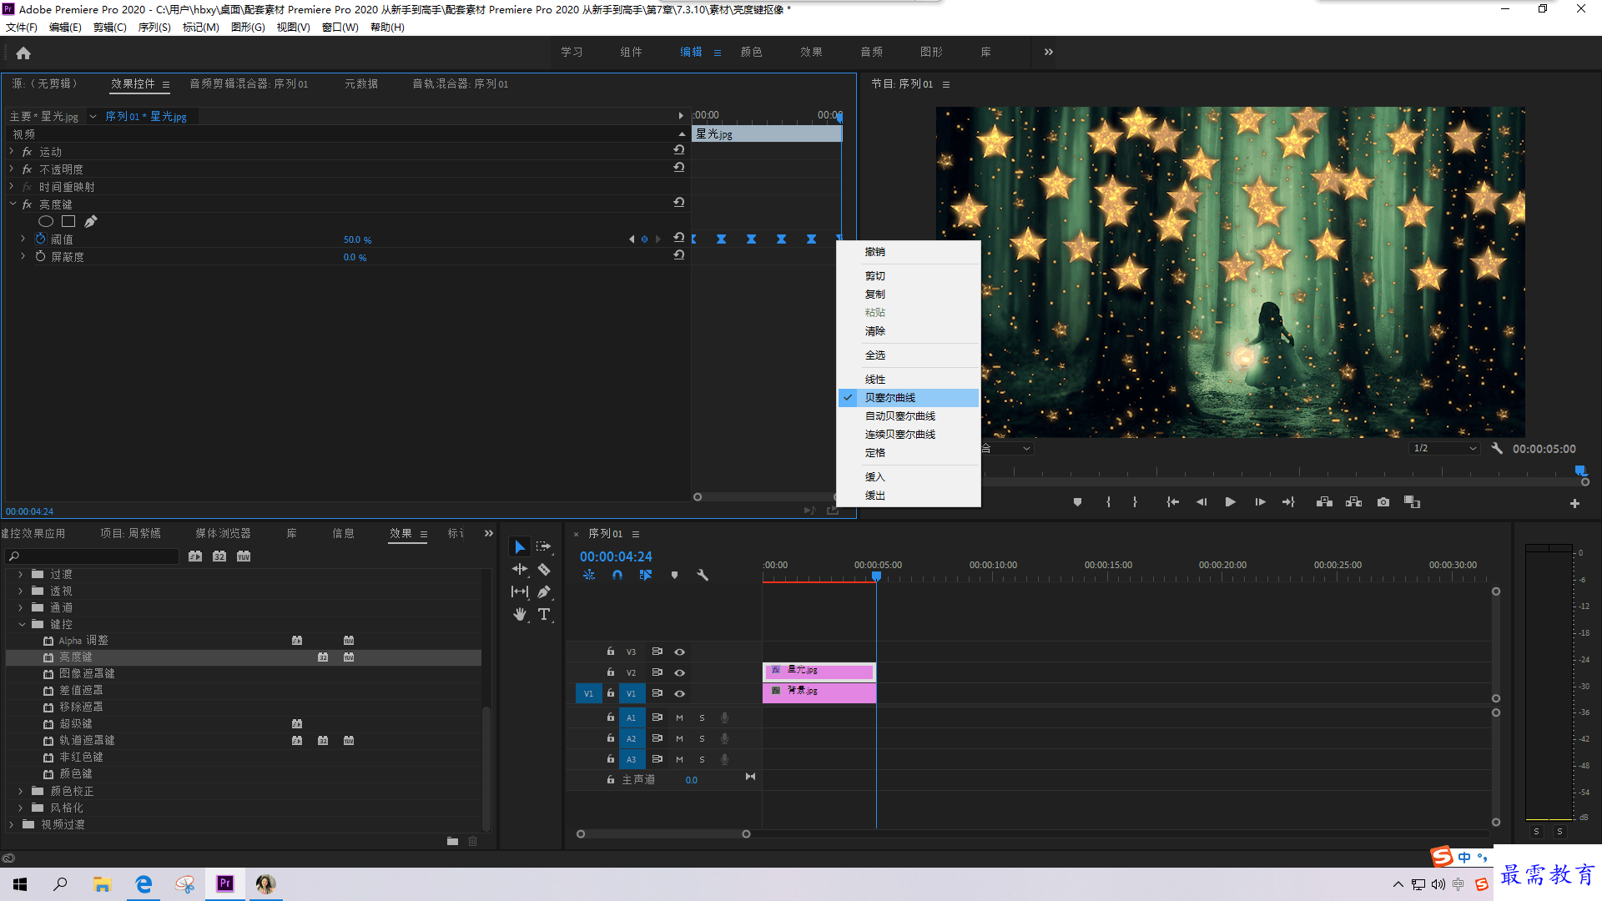Step forward one frame in program monitor

pyautogui.click(x=1260, y=502)
